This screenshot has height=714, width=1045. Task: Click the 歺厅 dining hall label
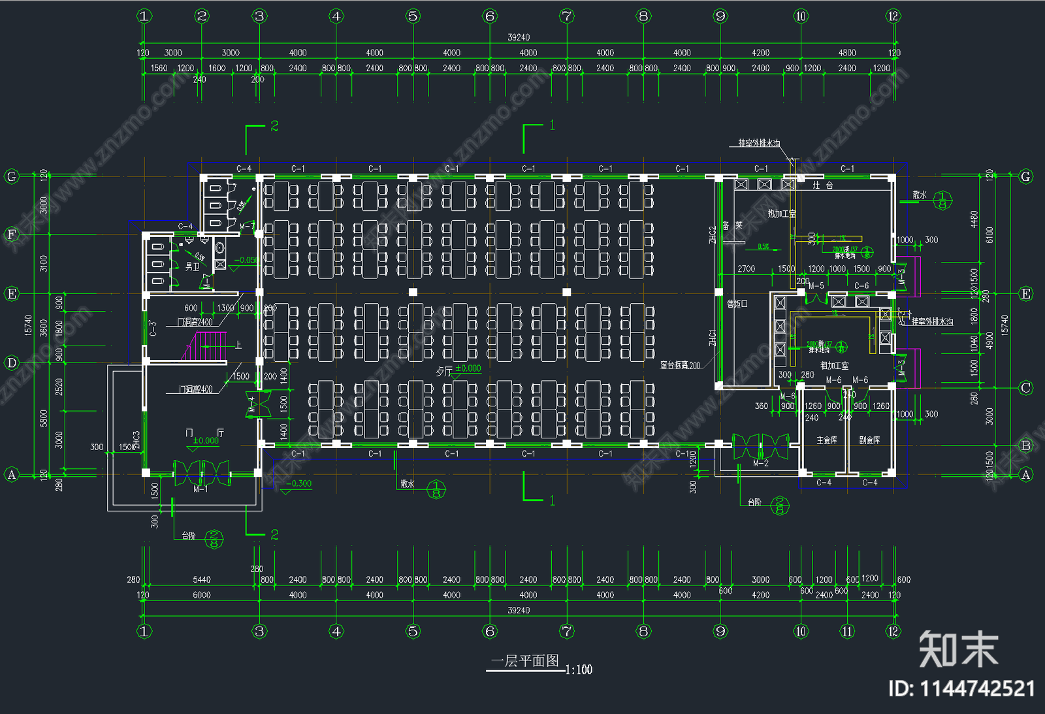coord(444,372)
